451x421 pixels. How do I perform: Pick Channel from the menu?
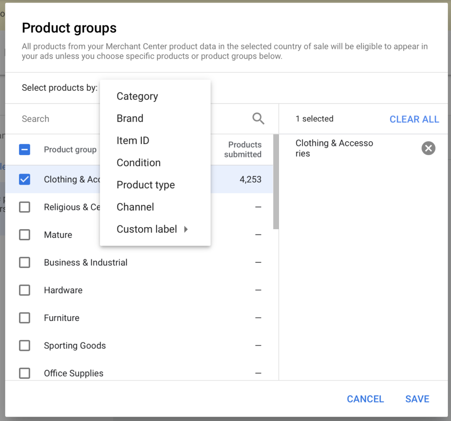click(155, 207)
